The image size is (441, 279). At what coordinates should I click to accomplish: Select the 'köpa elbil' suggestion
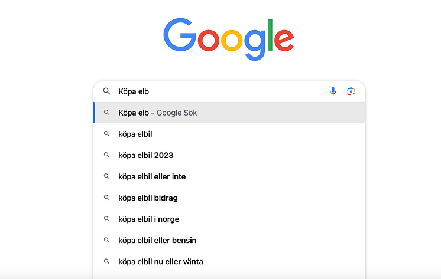(x=229, y=134)
